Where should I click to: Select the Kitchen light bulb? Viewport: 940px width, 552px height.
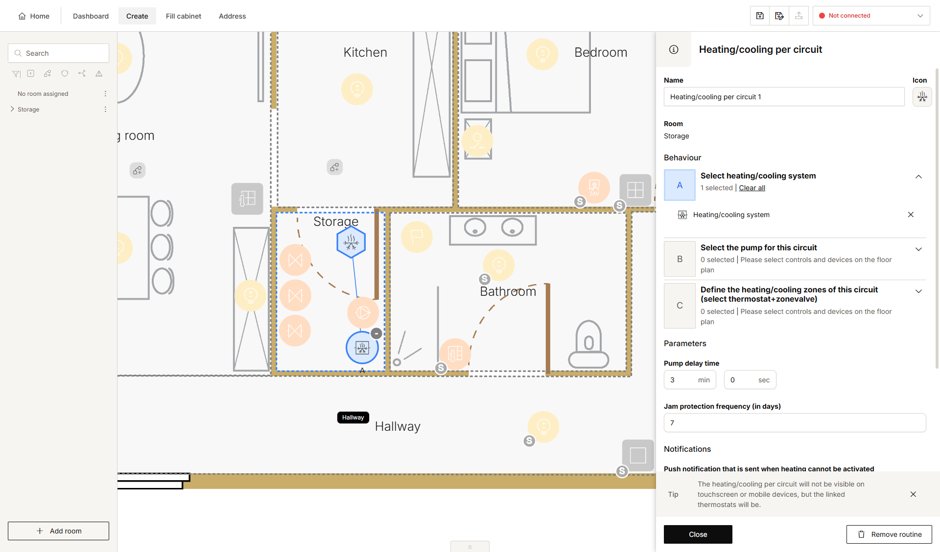[357, 89]
